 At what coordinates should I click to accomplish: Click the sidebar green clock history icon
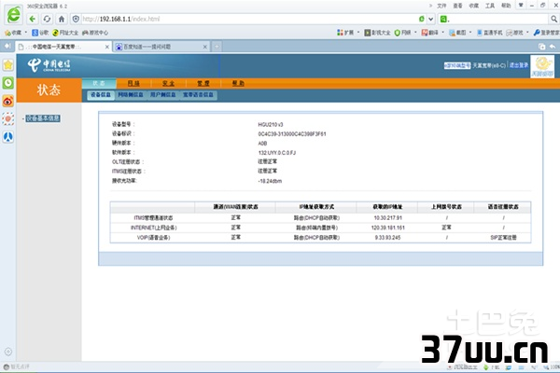(x=8, y=83)
